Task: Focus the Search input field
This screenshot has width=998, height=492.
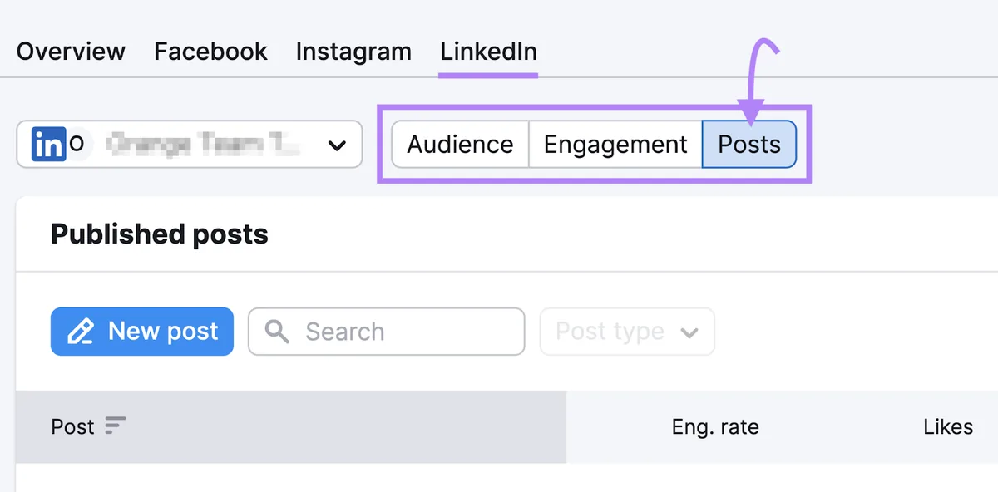Action: point(387,332)
